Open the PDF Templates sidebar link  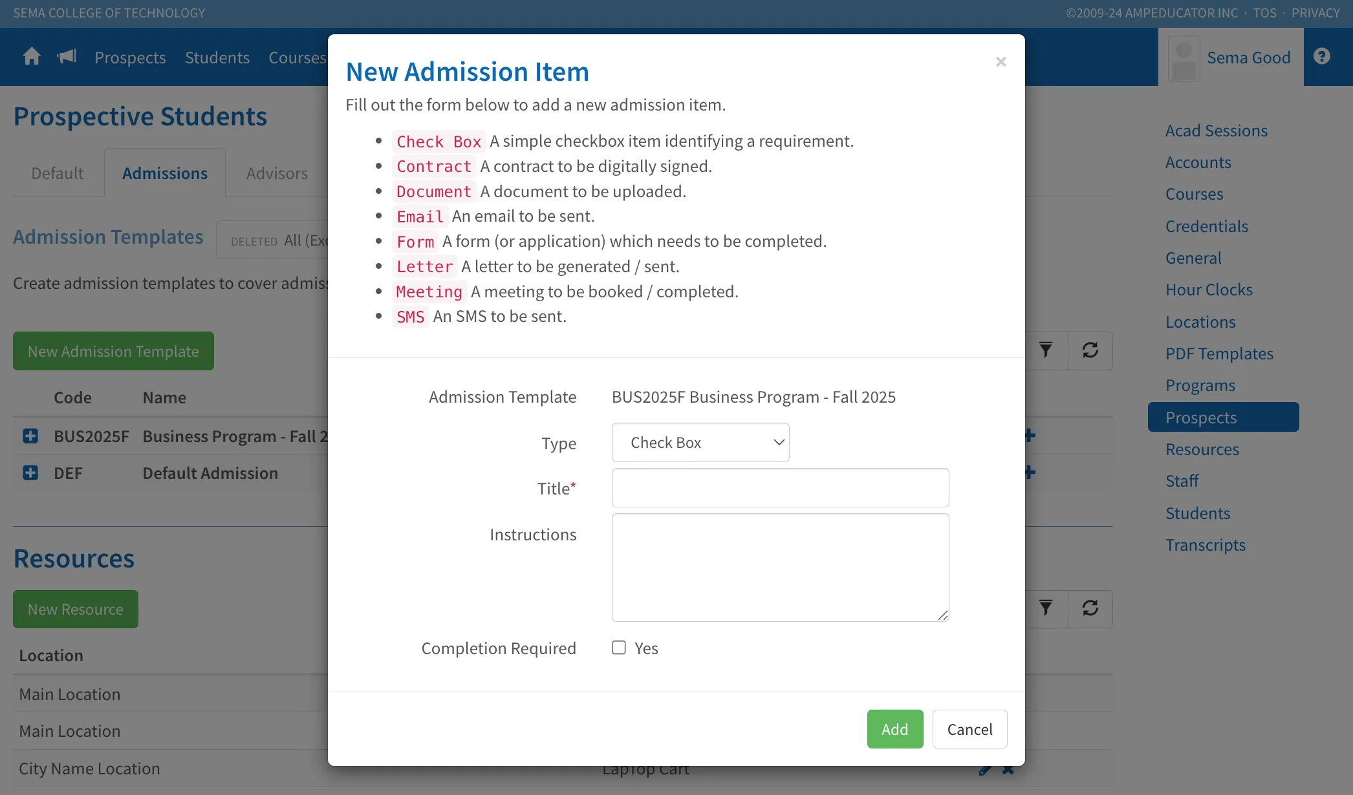[x=1219, y=354]
